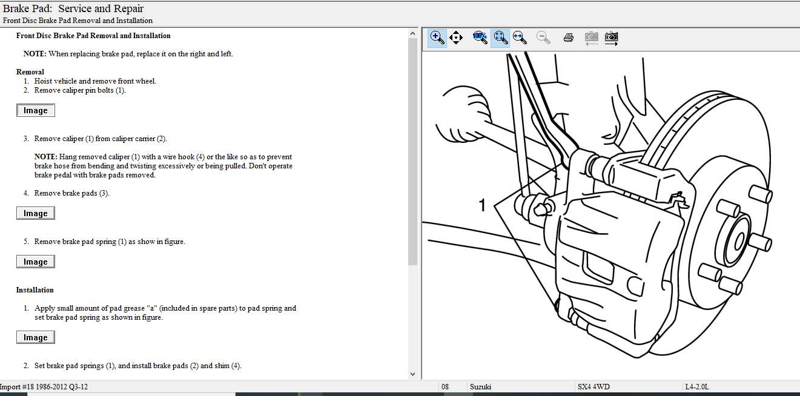This screenshot has width=800, height=396.
Task: Click the 'Brake Pad: Service and Repair' heading
Action: coord(73,8)
